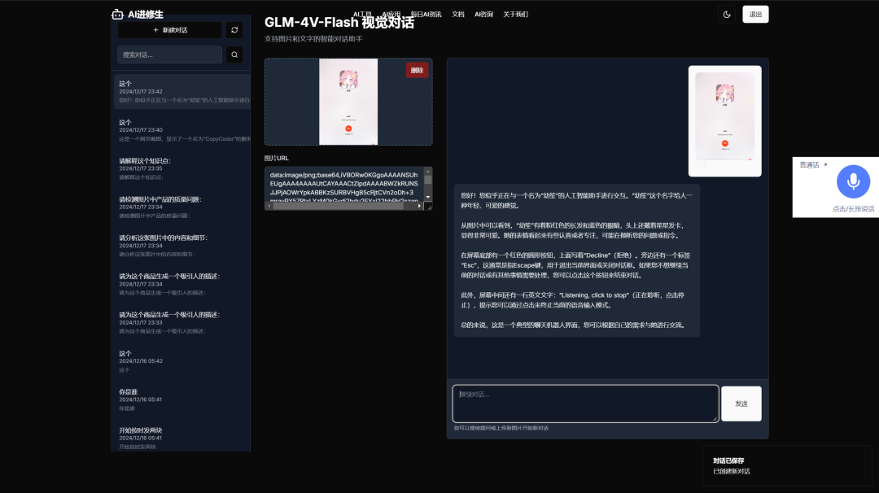Open conversation 这个 dated 2024/12/17 23:40
Viewport: 879px width, 493px height.
click(x=182, y=130)
